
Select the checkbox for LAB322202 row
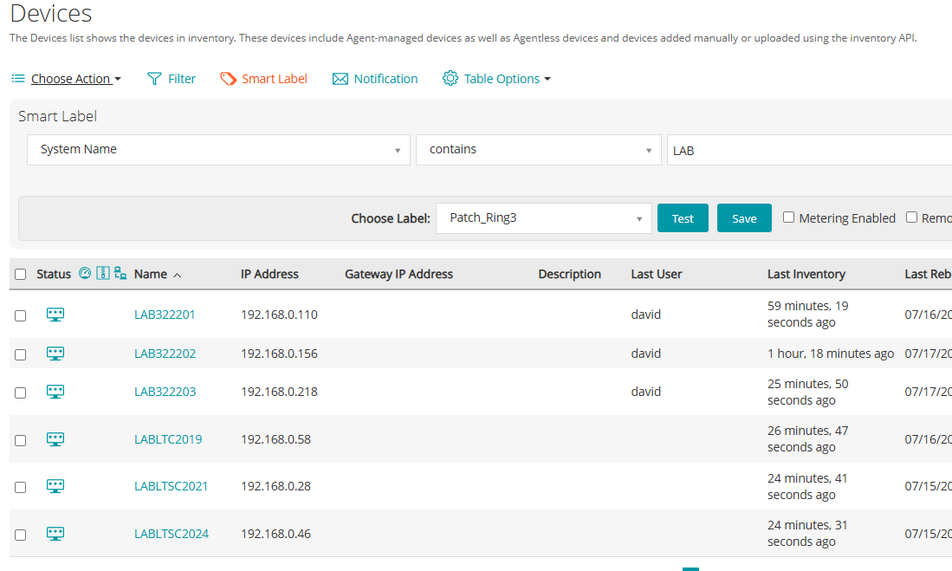pyautogui.click(x=21, y=354)
